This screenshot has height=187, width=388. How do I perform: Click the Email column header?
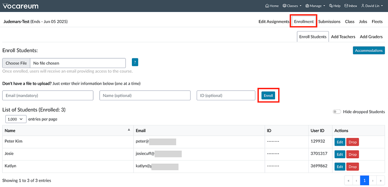click(199, 131)
